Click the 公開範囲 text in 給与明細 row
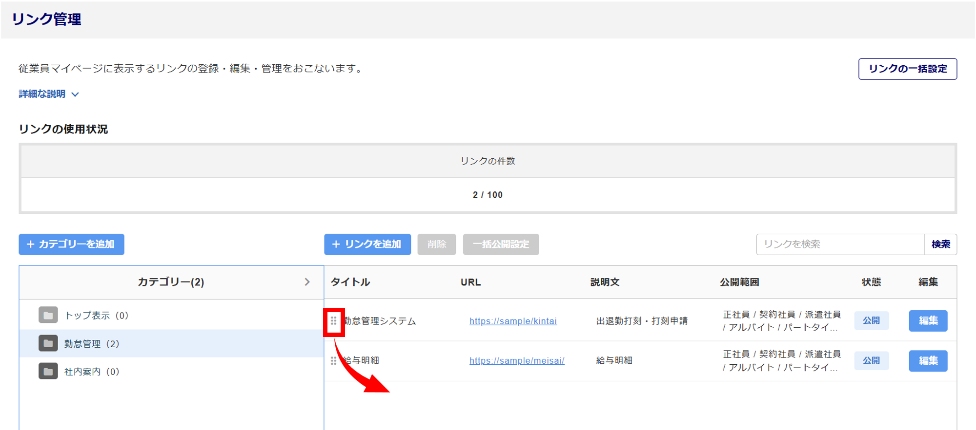 point(781,361)
